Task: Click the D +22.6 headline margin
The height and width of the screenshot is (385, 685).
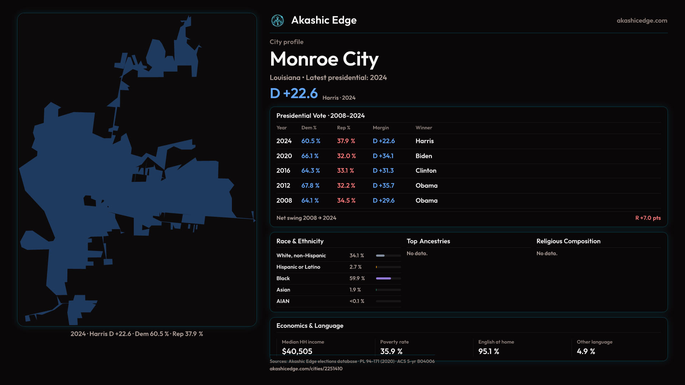Action: (294, 93)
